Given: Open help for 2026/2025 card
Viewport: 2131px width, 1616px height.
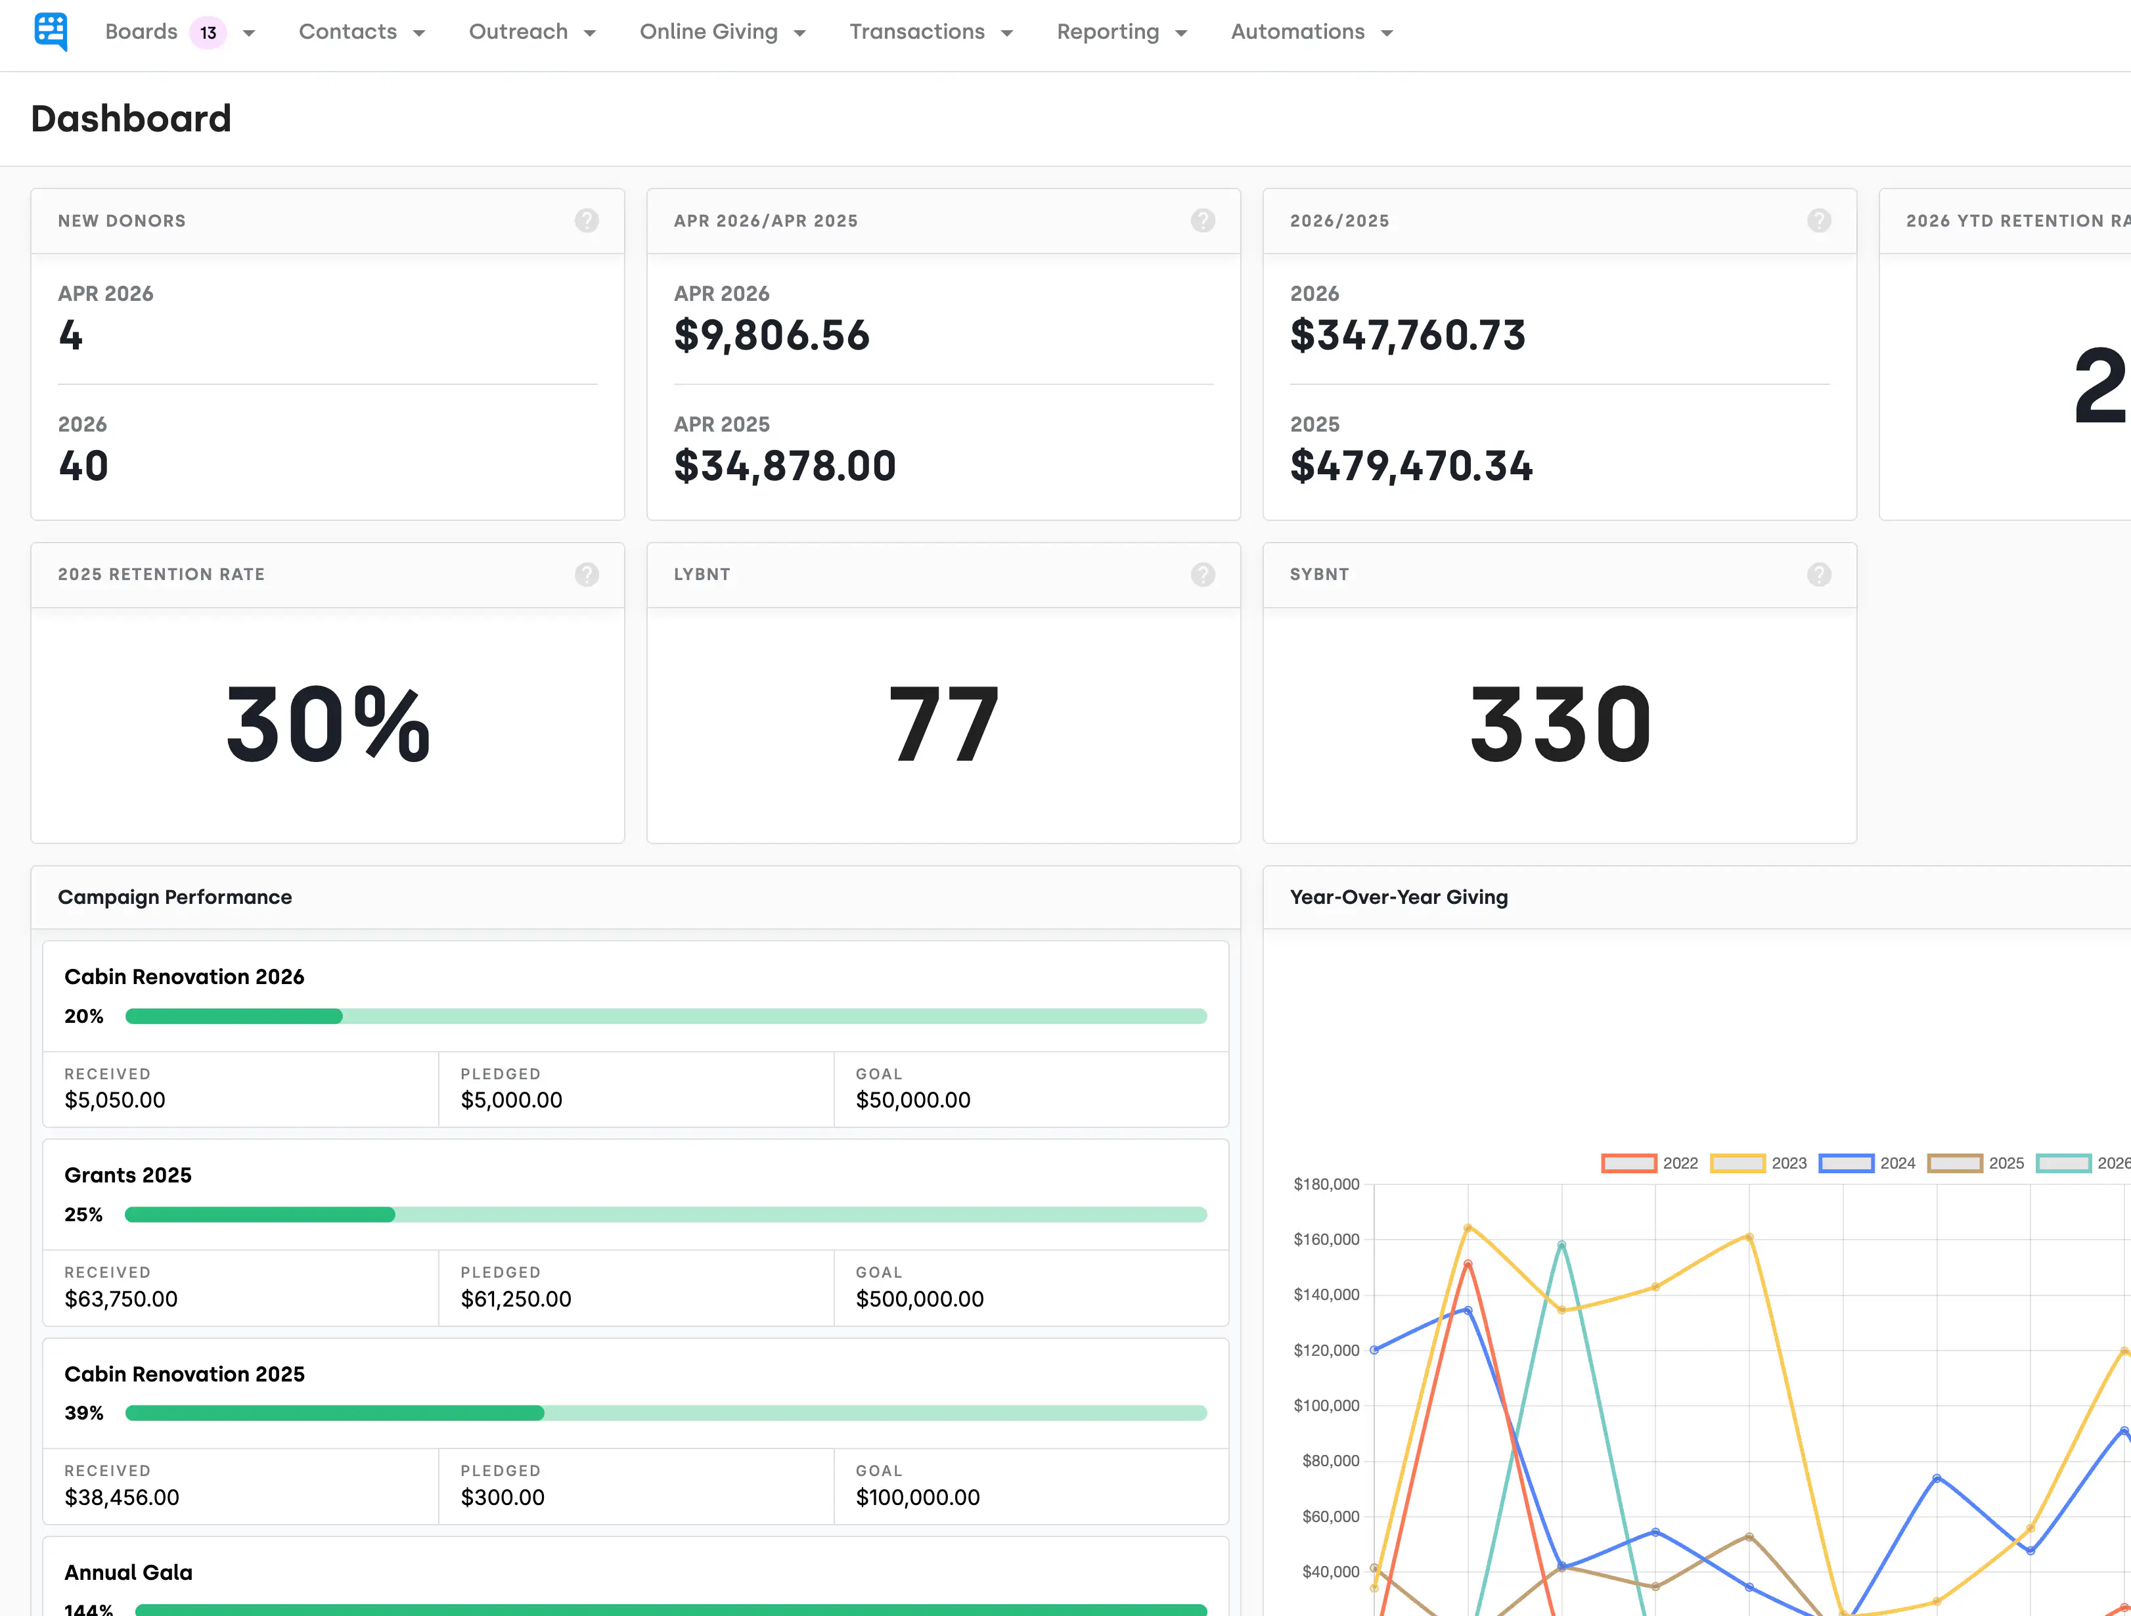Looking at the screenshot, I should 1819,221.
